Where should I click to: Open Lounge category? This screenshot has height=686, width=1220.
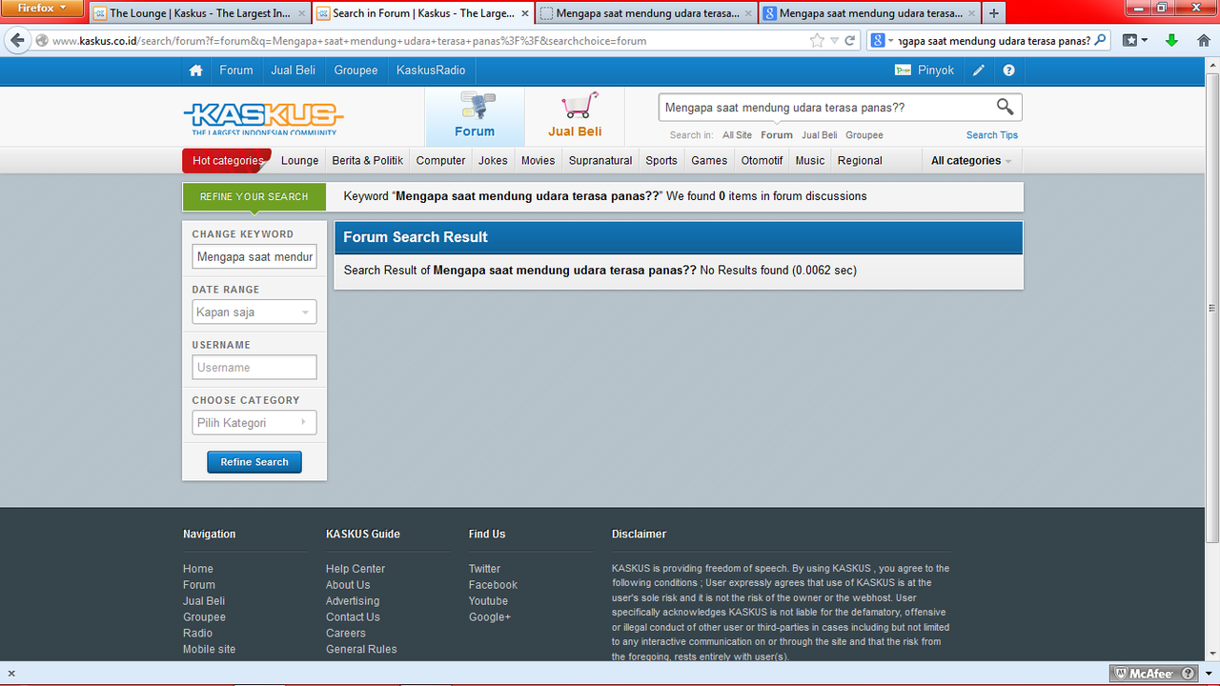click(x=300, y=161)
